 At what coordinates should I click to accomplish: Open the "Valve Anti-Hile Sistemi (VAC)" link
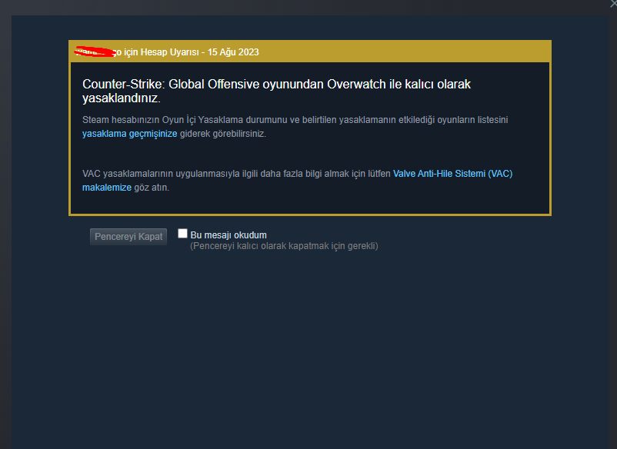pyautogui.click(x=452, y=174)
